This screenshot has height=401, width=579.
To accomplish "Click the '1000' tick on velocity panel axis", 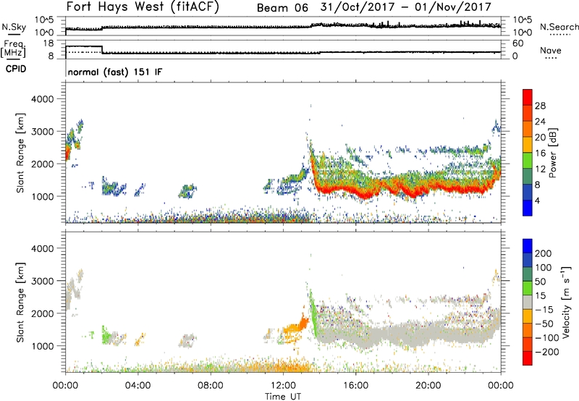I will coord(42,346).
